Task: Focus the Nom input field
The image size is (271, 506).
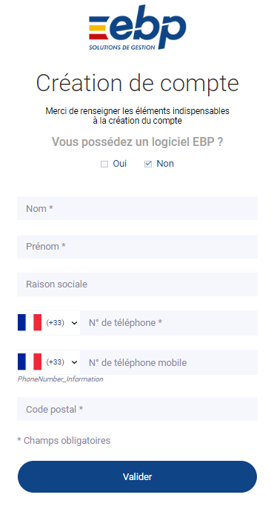Action: tap(138, 208)
